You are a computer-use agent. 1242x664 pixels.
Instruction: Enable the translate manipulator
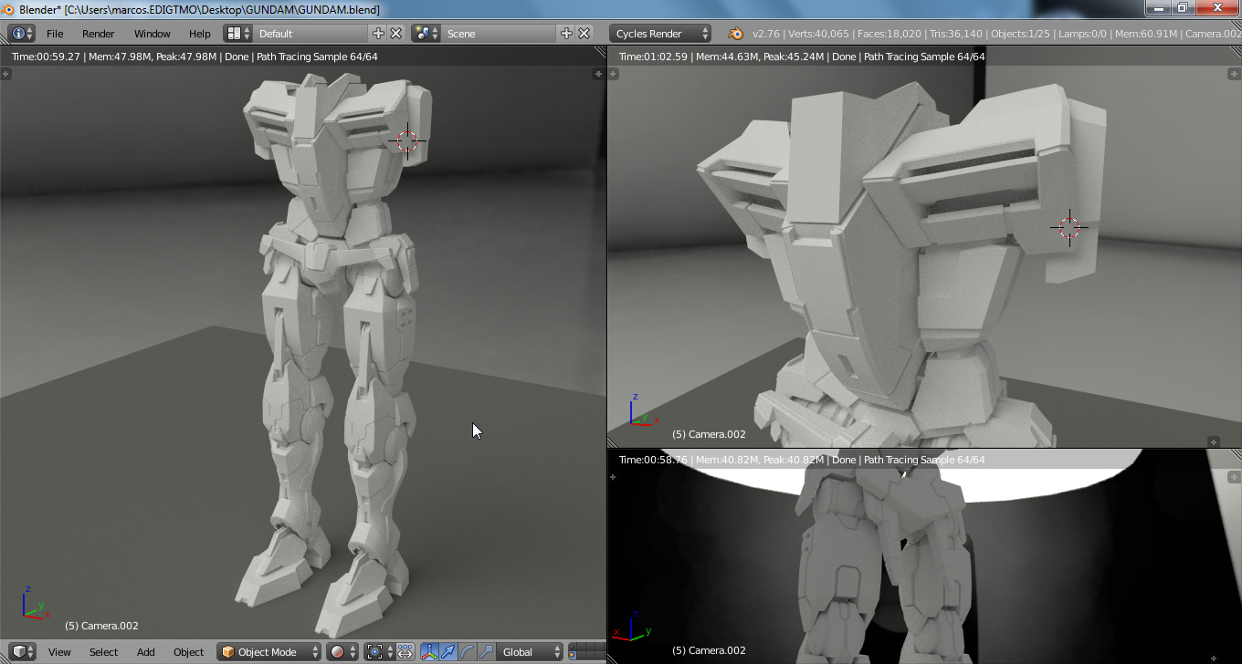point(448,652)
